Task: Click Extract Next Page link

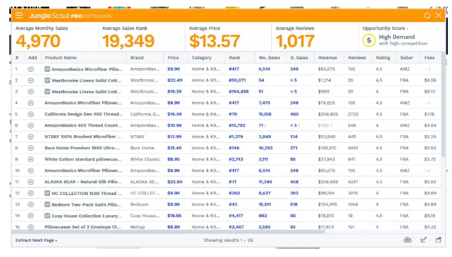Action: click(37, 240)
